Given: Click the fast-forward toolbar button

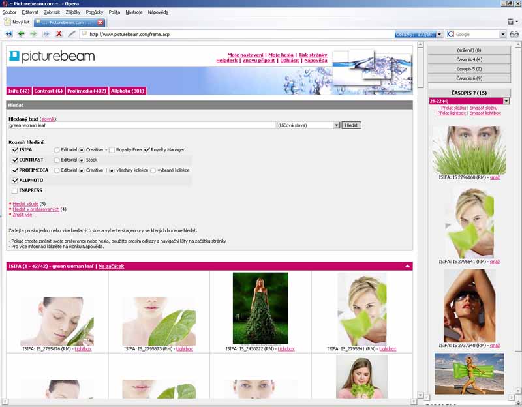Looking at the screenshot, I should [x=46, y=34].
